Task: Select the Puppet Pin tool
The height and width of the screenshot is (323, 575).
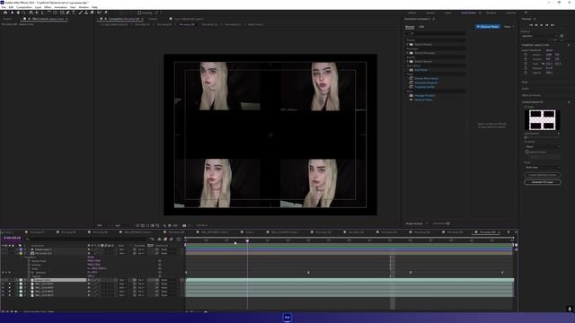Action: pyautogui.click(x=106, y=13)
